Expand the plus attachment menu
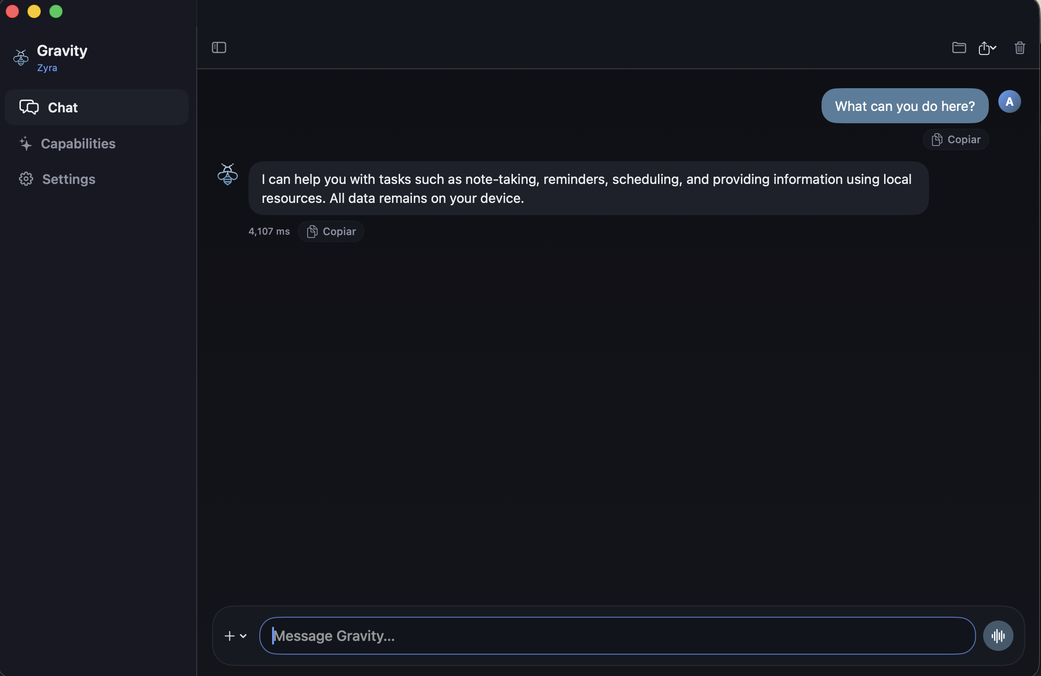1041x676 pixels. (236, 636)
